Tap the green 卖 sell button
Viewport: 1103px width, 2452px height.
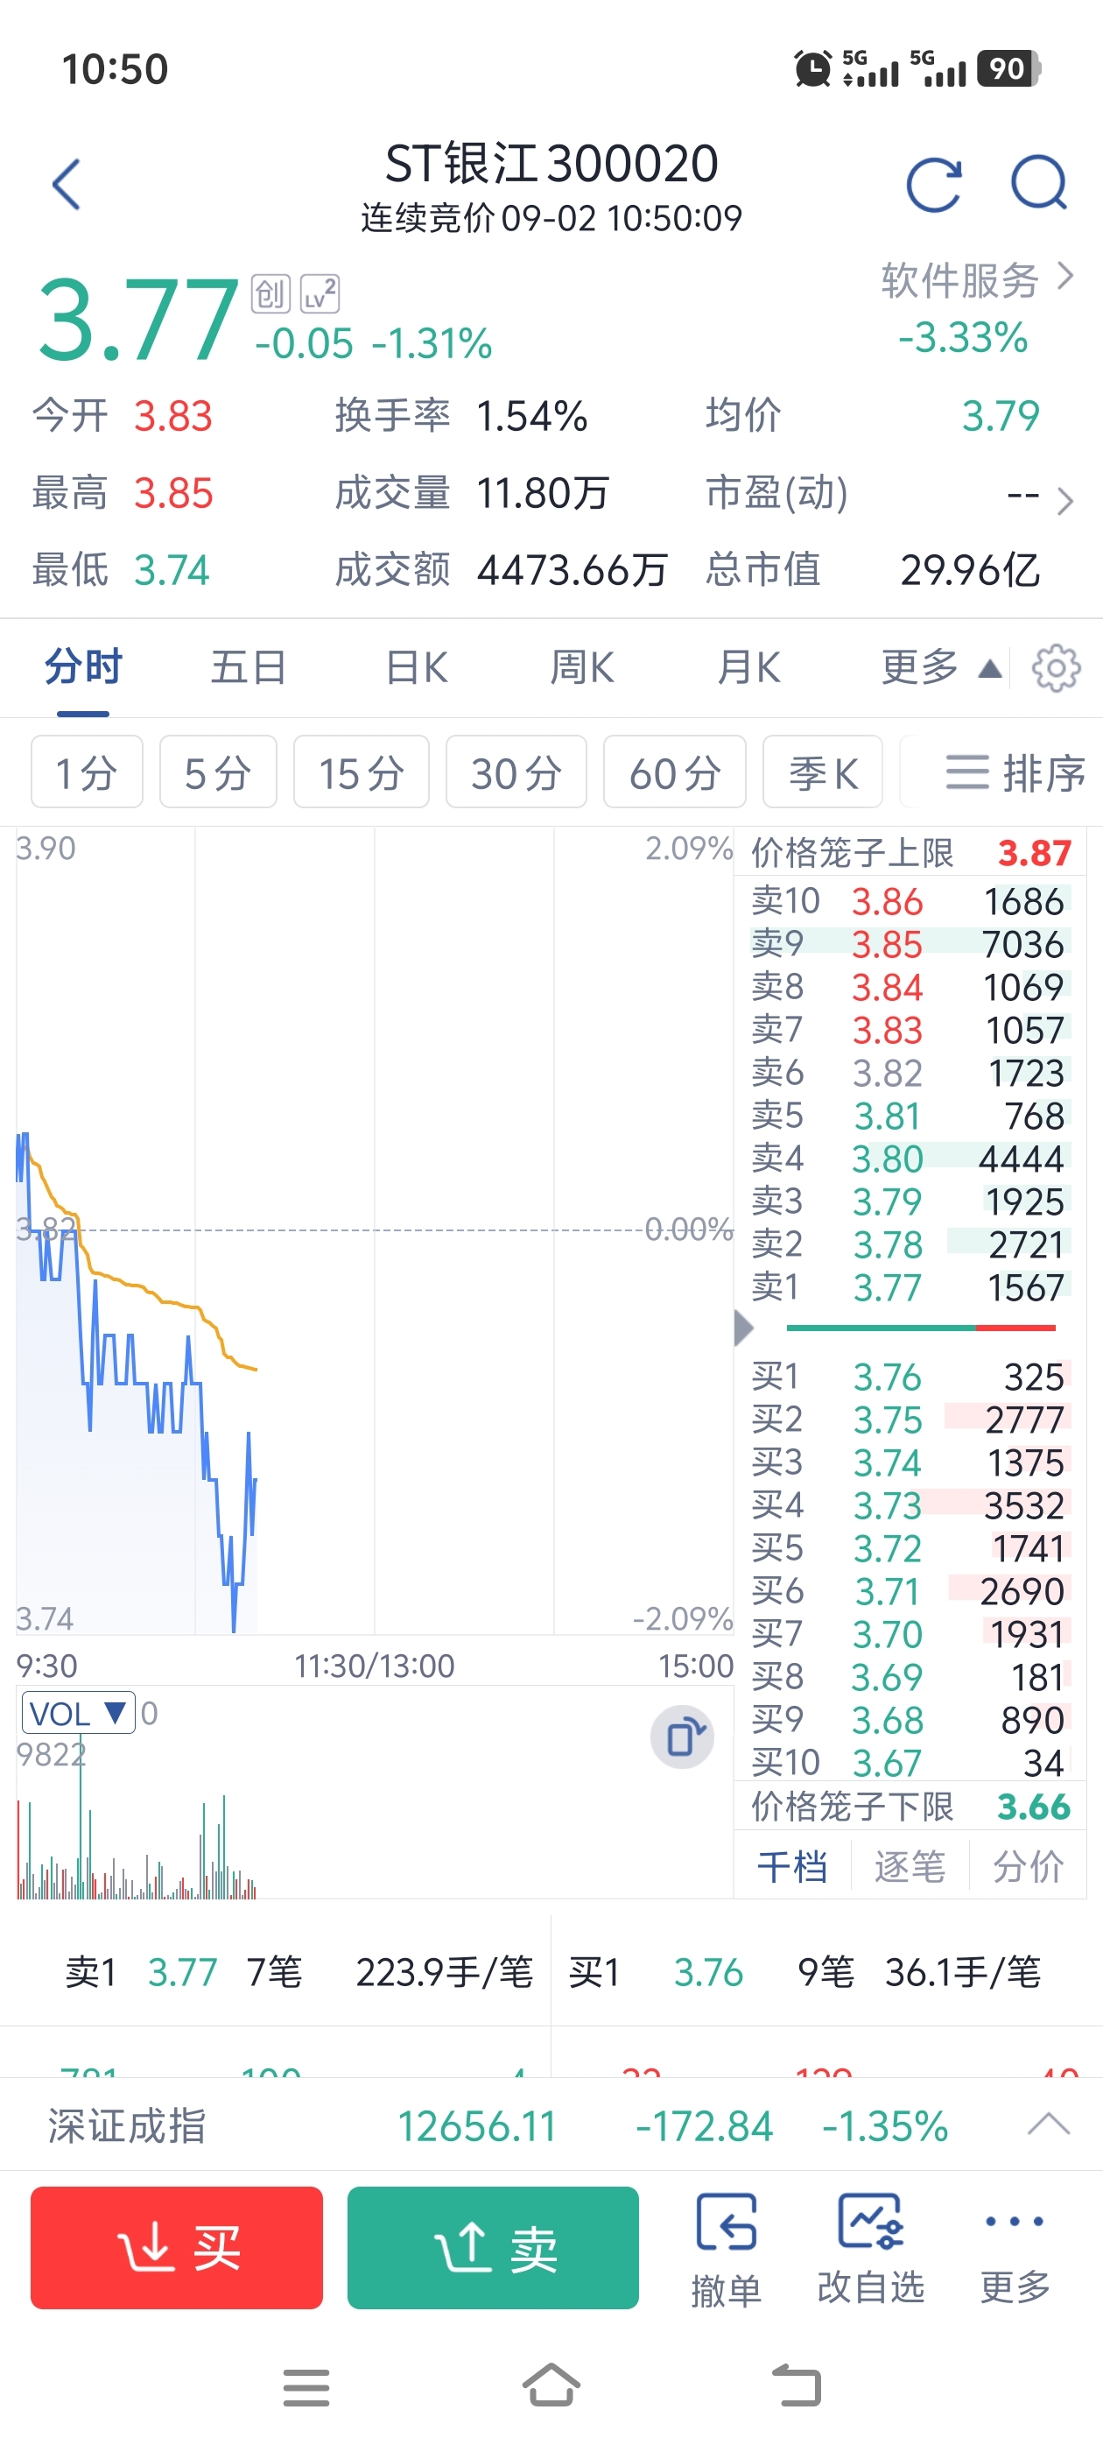click(493, 2247)
